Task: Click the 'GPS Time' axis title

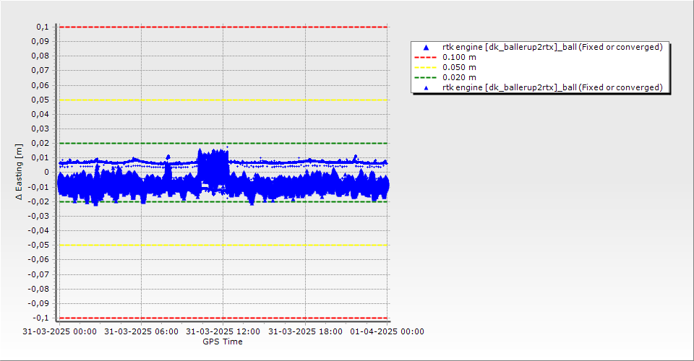Action: click(223, 342)
